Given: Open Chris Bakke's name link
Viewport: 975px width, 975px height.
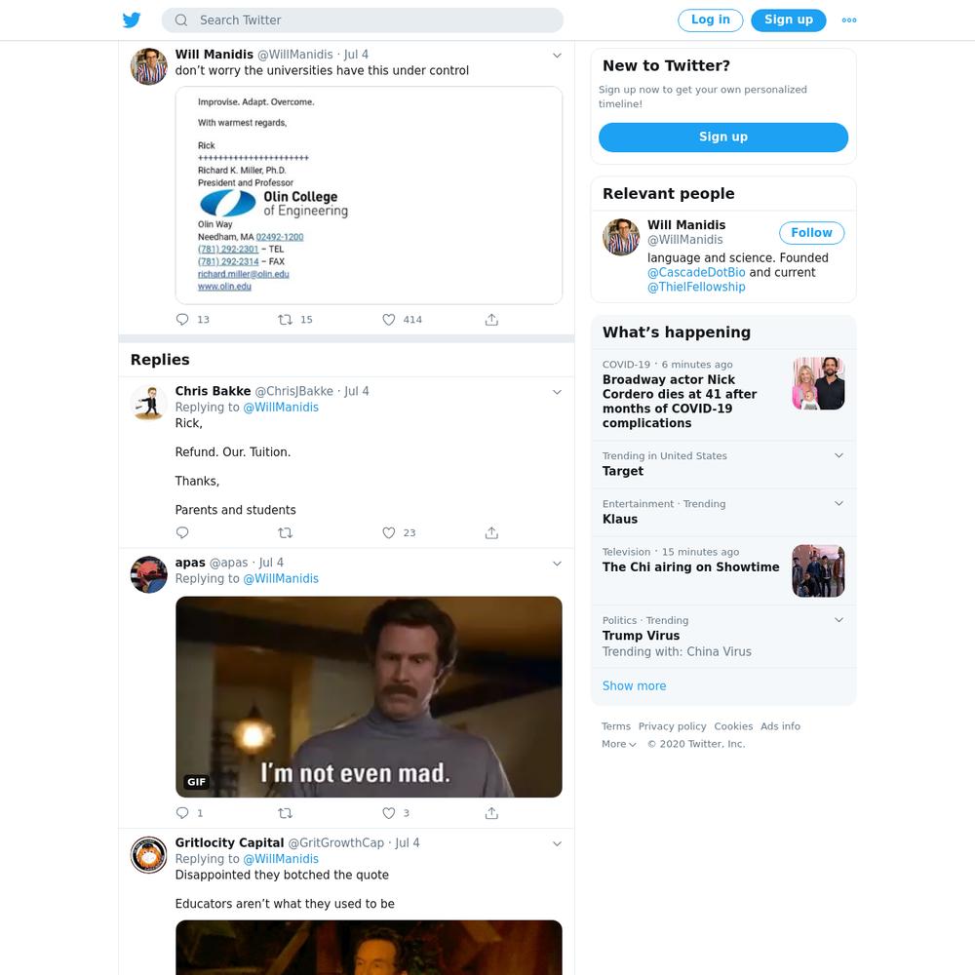Looking at the screenshot, I should coord(213,391).
